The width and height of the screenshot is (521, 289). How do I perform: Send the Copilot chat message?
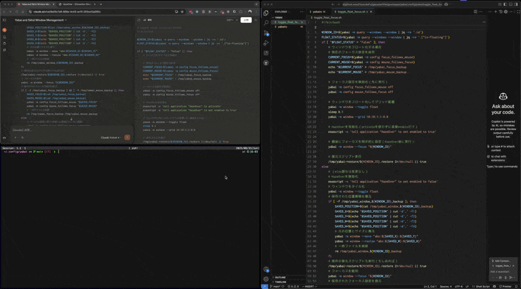point(511,278)
